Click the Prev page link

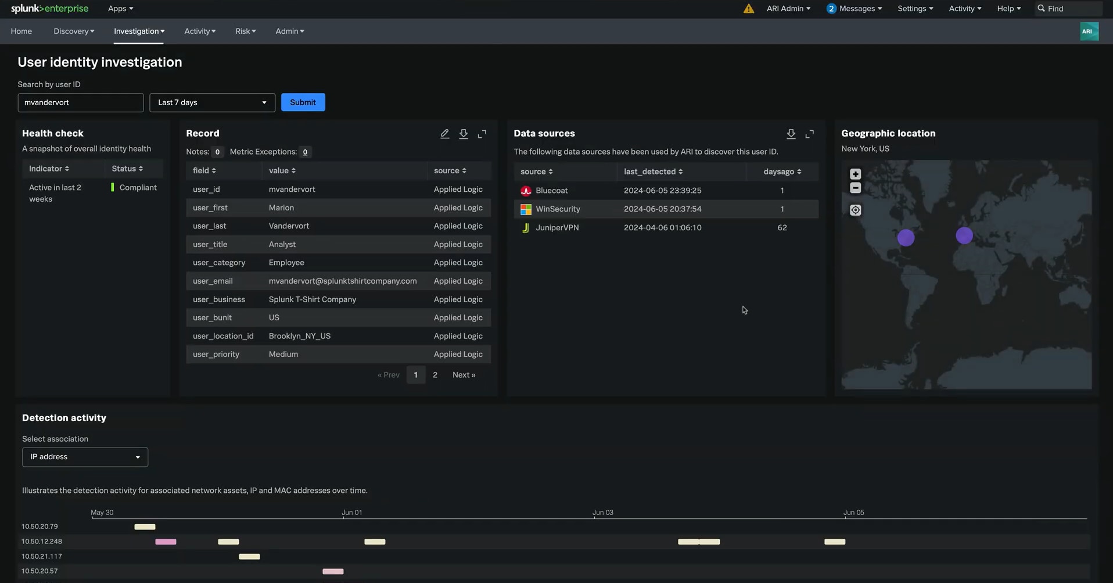click(x=389, y=375)
